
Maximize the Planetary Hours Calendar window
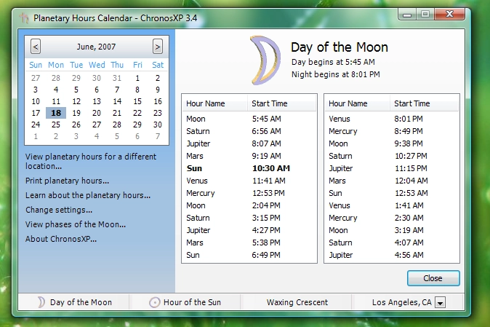click(425, 15)
